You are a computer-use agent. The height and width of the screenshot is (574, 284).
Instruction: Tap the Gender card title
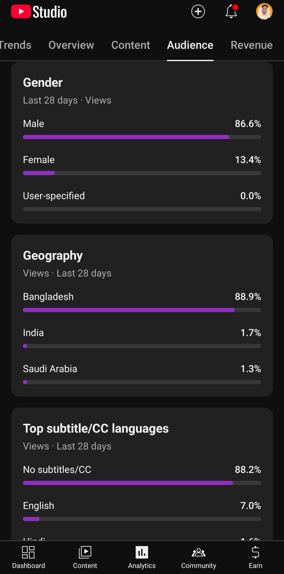[x=43, y=82]
